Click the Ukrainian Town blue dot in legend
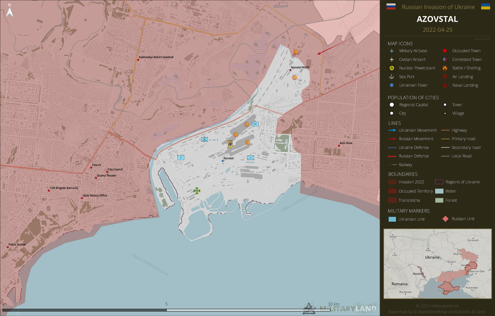The height and width of the screenshot is (316, 495). coord(392,85)
